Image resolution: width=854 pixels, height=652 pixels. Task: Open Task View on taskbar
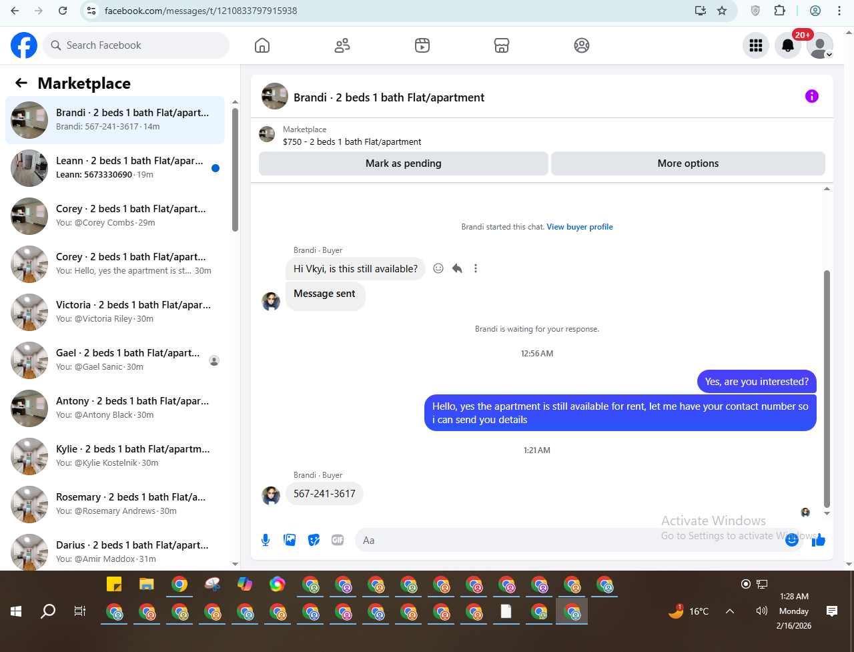click(80, 611)
